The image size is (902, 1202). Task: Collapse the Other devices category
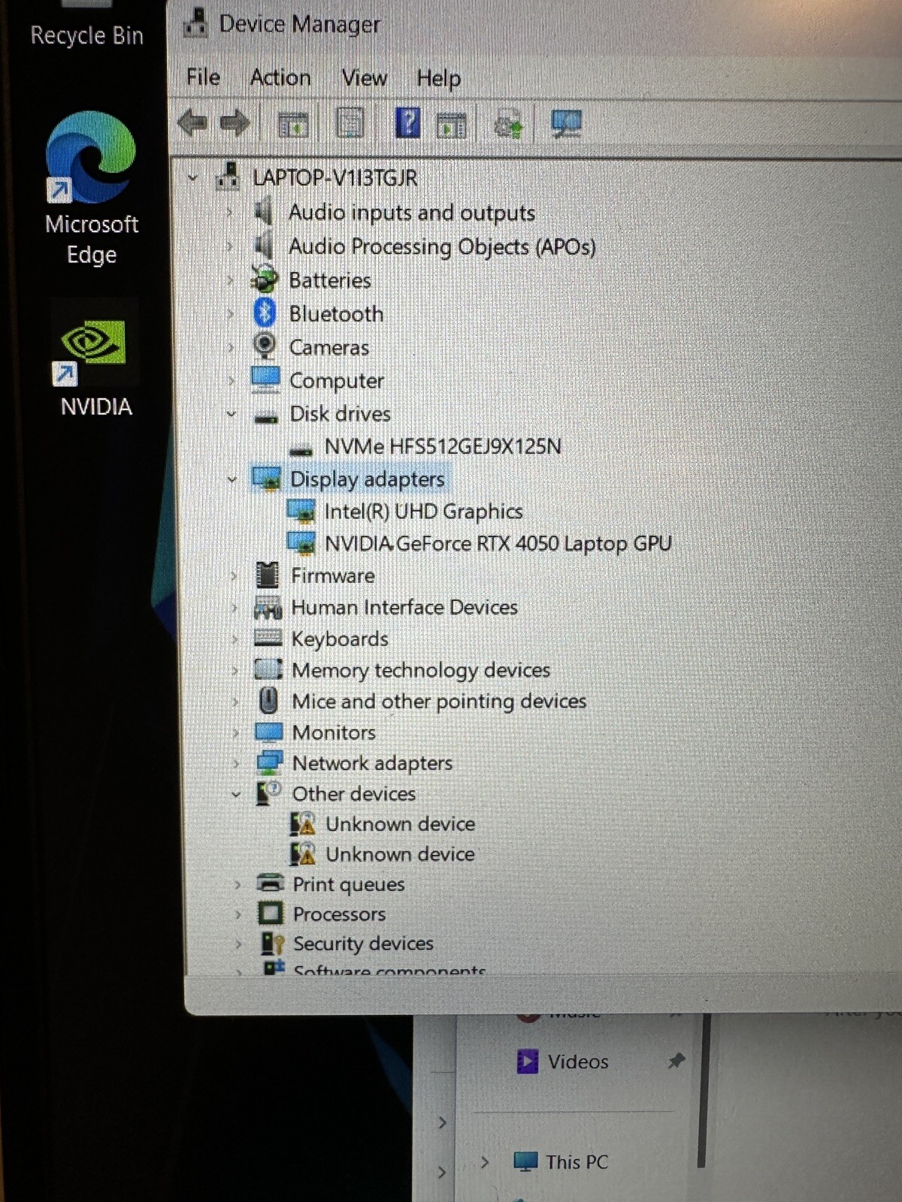236,794
